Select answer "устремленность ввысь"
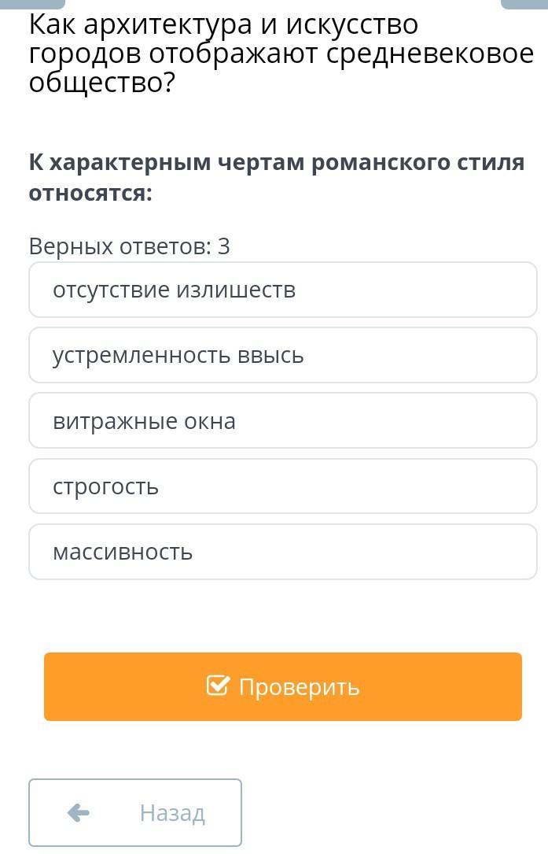Image resolution: width=548 pixels, height=854 pixels. click(282, 355)
